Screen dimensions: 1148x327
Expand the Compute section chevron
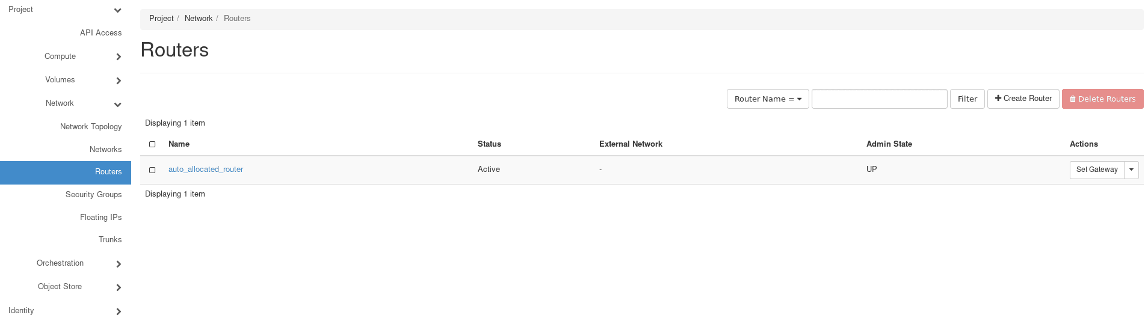(118, 57)
